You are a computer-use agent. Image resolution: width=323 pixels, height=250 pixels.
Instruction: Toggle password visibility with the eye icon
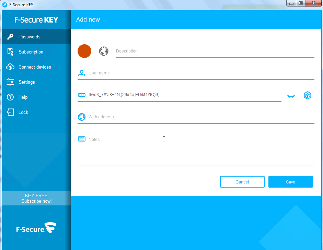[291, 96]
